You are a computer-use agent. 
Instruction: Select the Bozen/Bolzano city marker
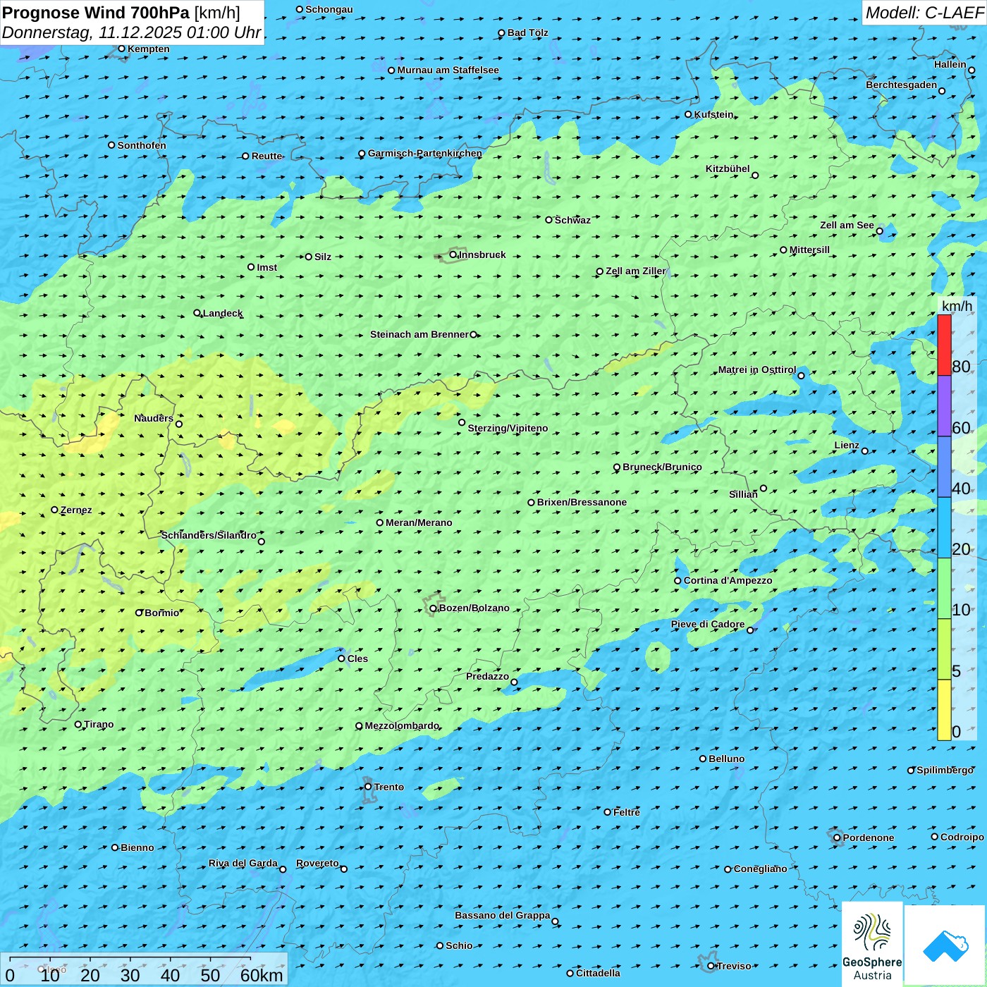(434, 608)
